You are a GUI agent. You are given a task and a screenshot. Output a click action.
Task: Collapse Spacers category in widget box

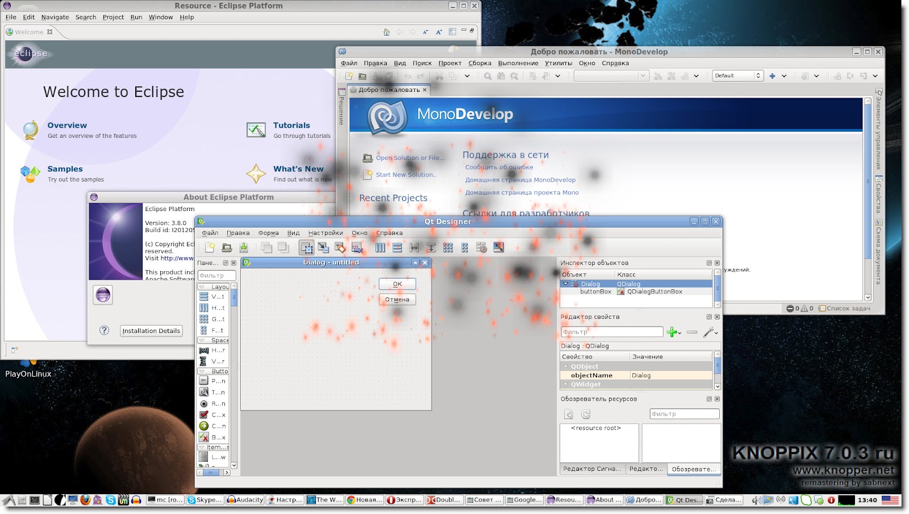pos(202,340)
